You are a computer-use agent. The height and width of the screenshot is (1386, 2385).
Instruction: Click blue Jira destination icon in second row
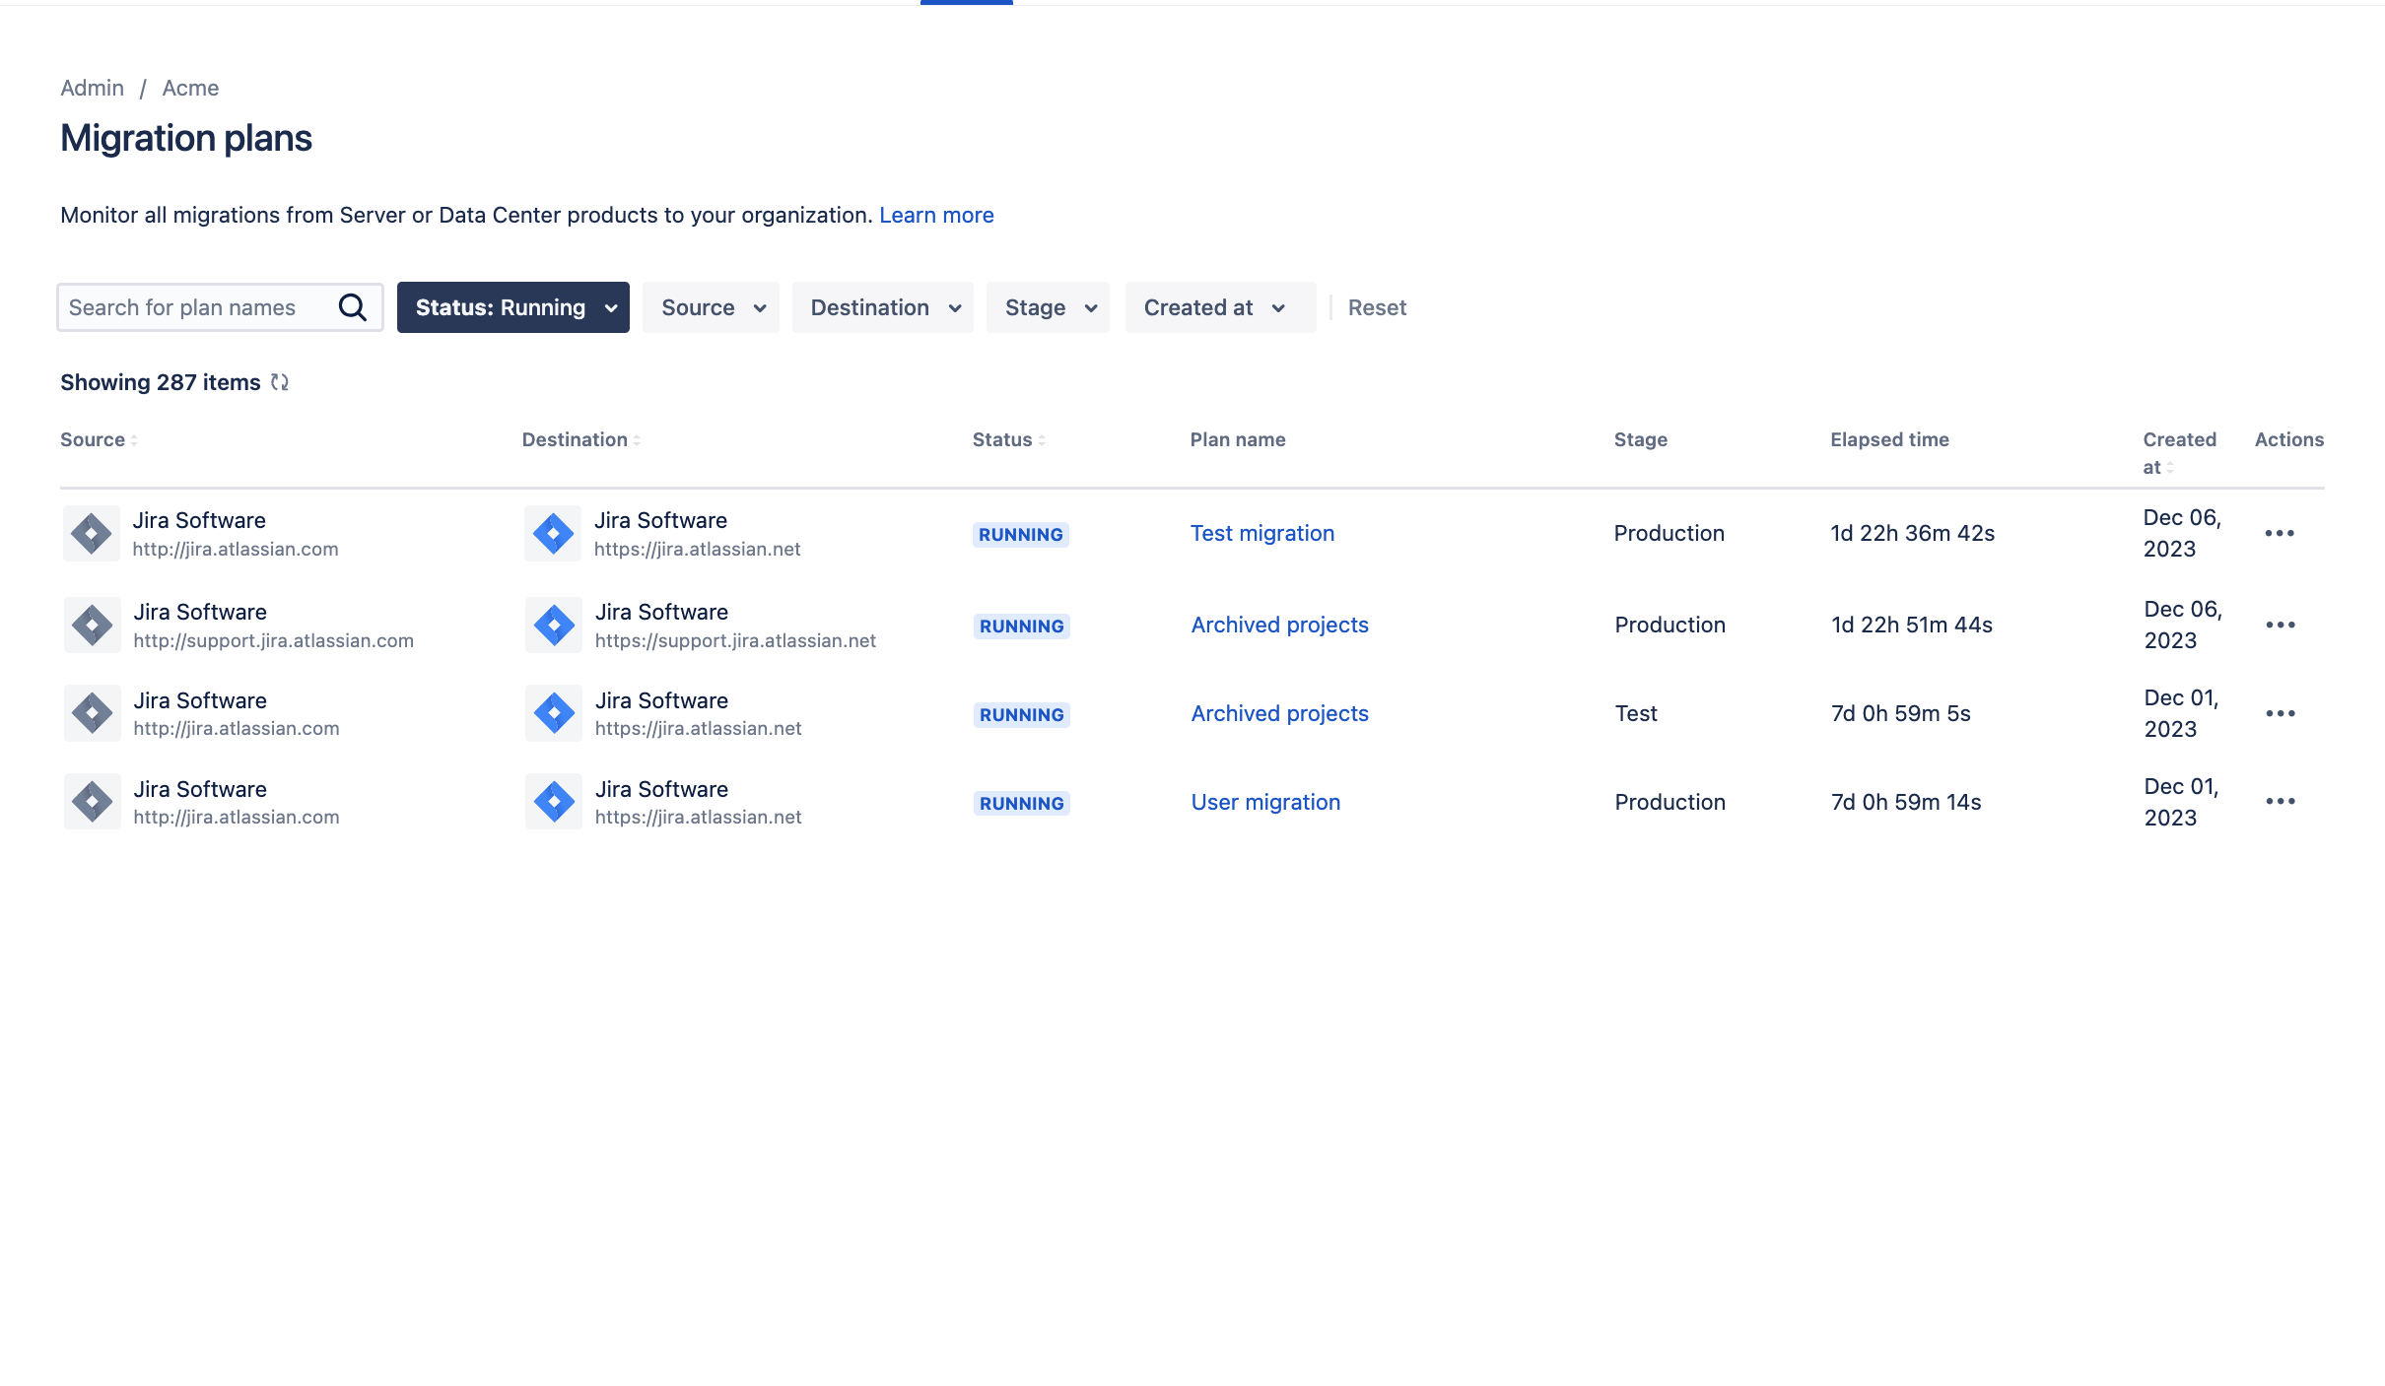[554, 625]
